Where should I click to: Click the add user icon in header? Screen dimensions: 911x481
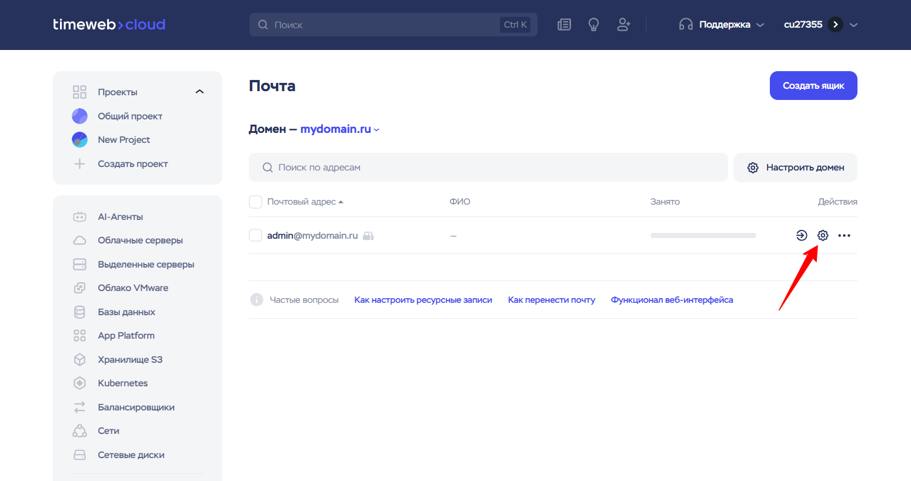623,25
